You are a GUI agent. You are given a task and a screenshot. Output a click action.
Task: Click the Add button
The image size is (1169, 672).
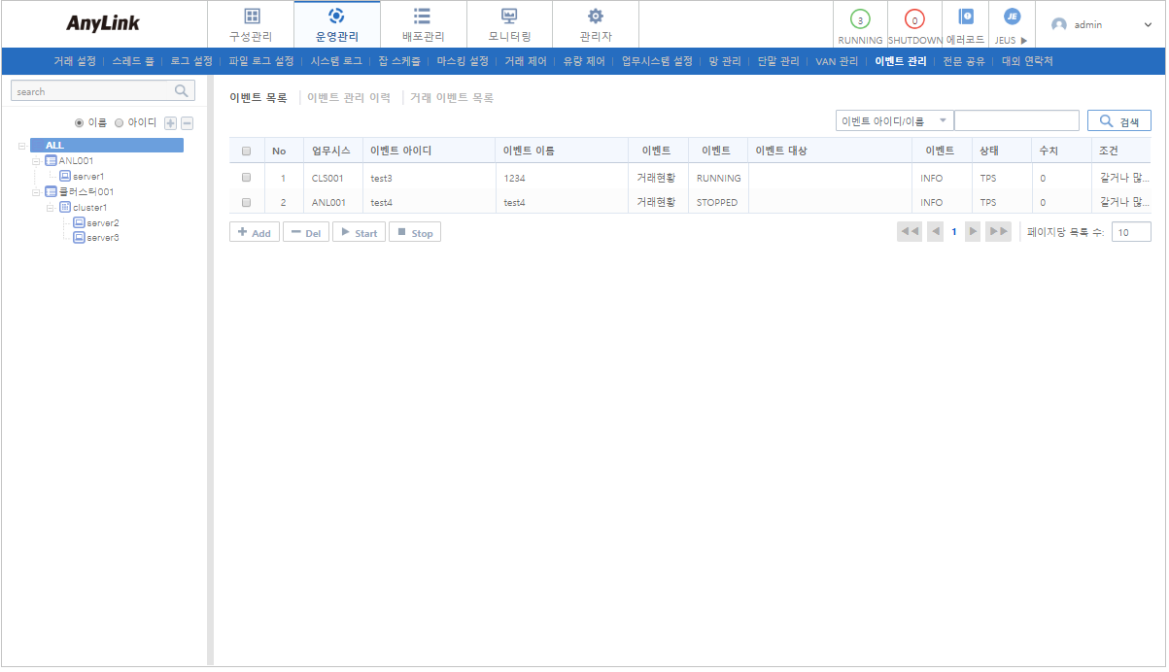point(255,233)
